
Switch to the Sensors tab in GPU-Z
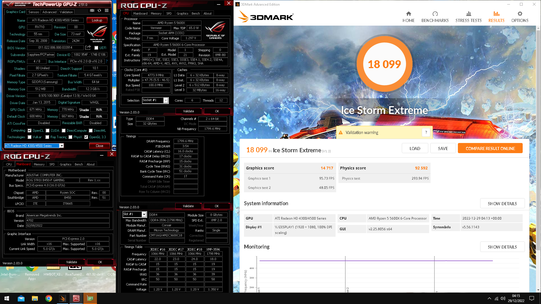click(x=34, y=12)
